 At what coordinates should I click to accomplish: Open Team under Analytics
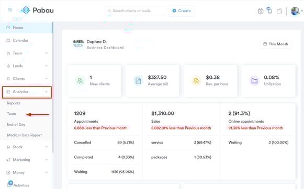tap(12, 114)
